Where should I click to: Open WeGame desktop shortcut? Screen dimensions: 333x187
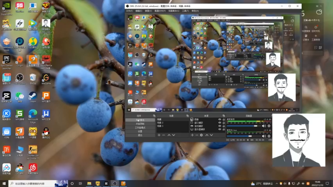point(46,79)
